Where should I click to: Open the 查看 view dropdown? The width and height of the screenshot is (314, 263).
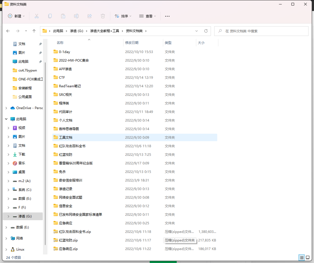pos(148,16)
